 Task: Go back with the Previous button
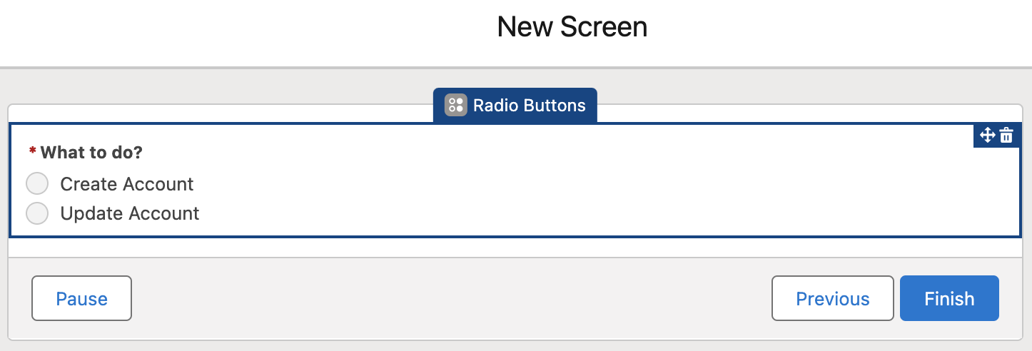(x=832, y=298)
